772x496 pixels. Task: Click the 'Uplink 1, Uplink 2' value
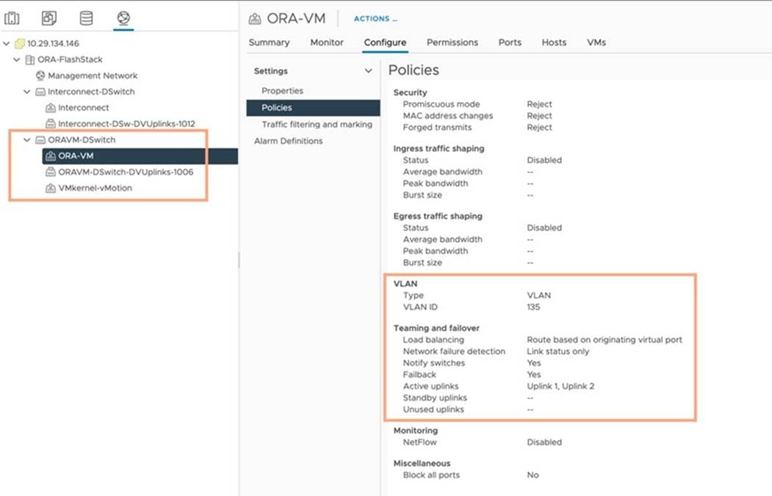(560, 387)
